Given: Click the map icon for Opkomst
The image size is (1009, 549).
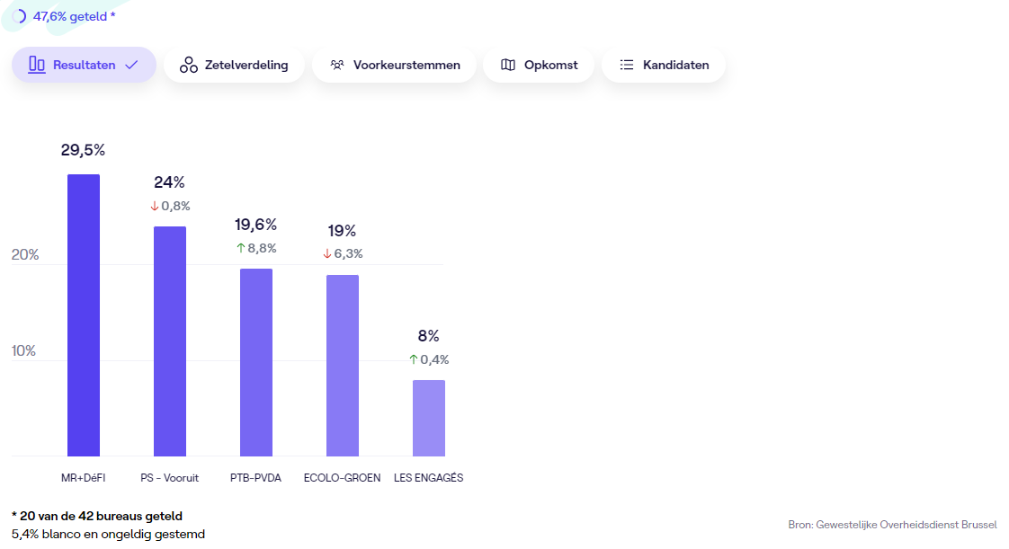Looking at the screenshot, I should coord(508,65).
